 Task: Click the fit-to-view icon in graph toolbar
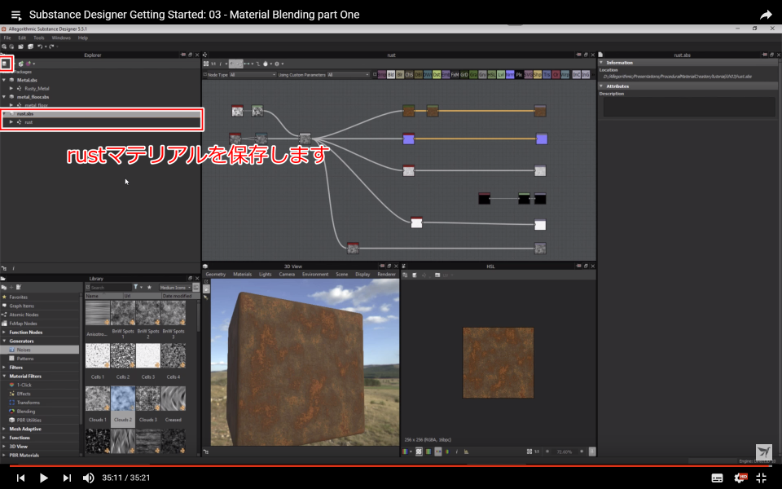[x=206, y=64]
